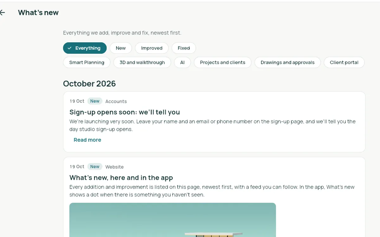Go back using the left arrow icon
The width and height of the screenshot is (380, 237).
2,13
